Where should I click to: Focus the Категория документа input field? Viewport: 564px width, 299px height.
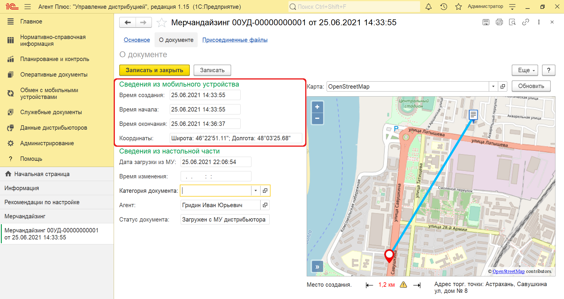pyautogui.click(x=216, y=190)
